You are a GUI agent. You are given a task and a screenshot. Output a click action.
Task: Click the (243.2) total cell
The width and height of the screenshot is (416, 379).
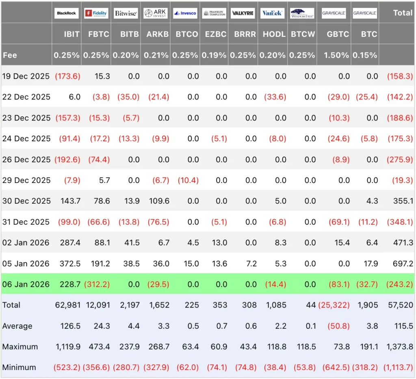pyautogui.click(x=400, y=284)
